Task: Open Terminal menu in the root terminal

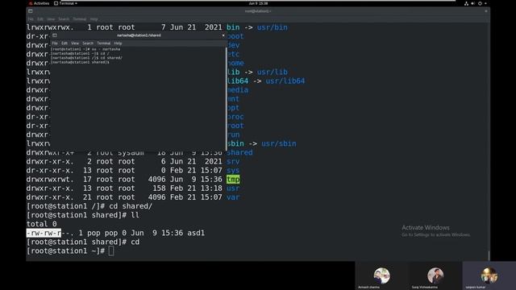Action: [79, 19]
